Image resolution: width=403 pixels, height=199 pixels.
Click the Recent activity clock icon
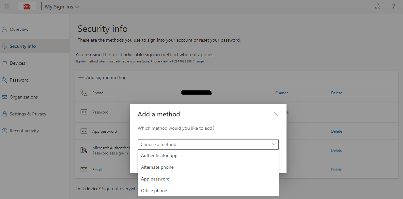pos(5,131)
